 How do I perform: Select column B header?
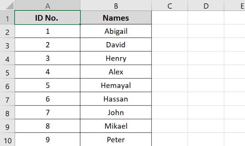coord(116,5)
